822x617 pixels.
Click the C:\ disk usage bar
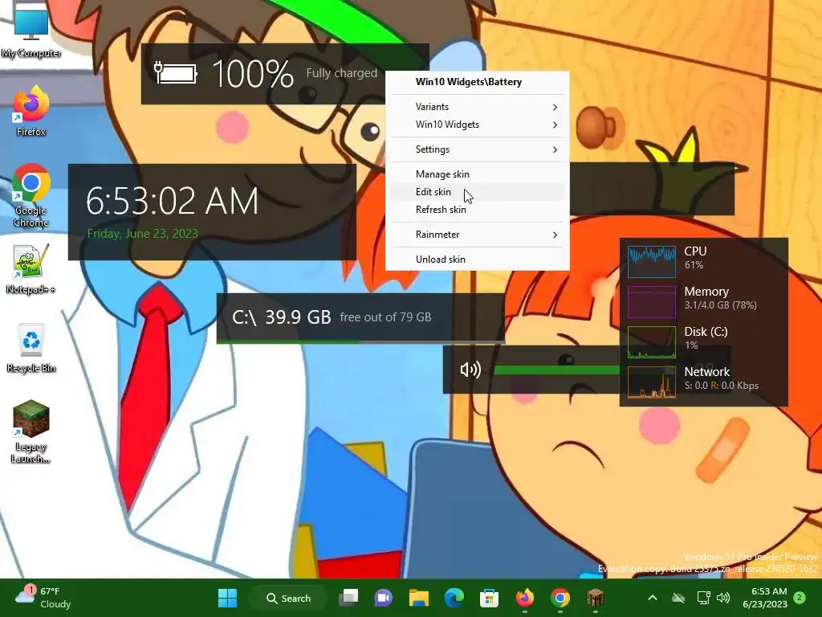360,341
